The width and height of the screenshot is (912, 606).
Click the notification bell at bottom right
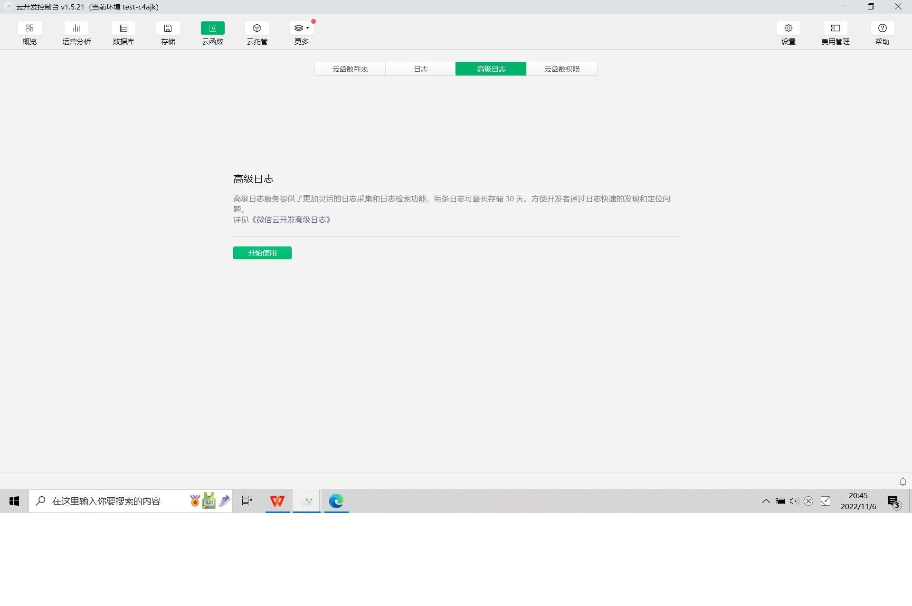[x=902, y=482]
